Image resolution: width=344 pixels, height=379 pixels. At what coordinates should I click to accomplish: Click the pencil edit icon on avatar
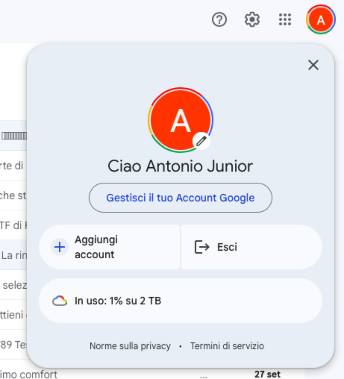201,141
